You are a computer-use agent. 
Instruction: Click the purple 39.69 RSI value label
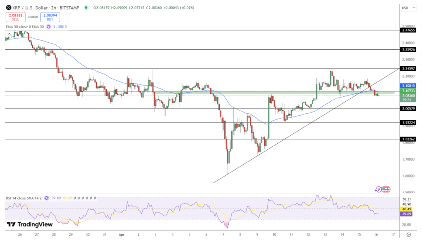[x=406, y=214]
